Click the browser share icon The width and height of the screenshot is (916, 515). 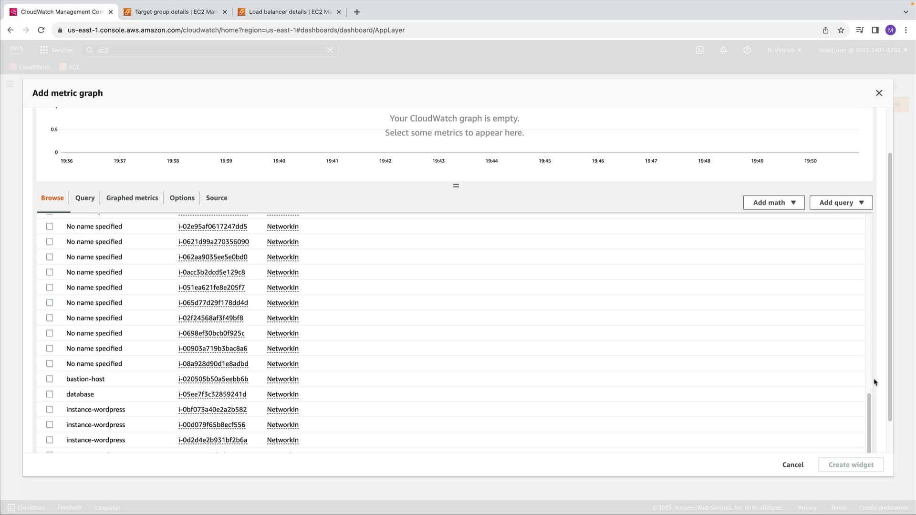tap(825, 30)
